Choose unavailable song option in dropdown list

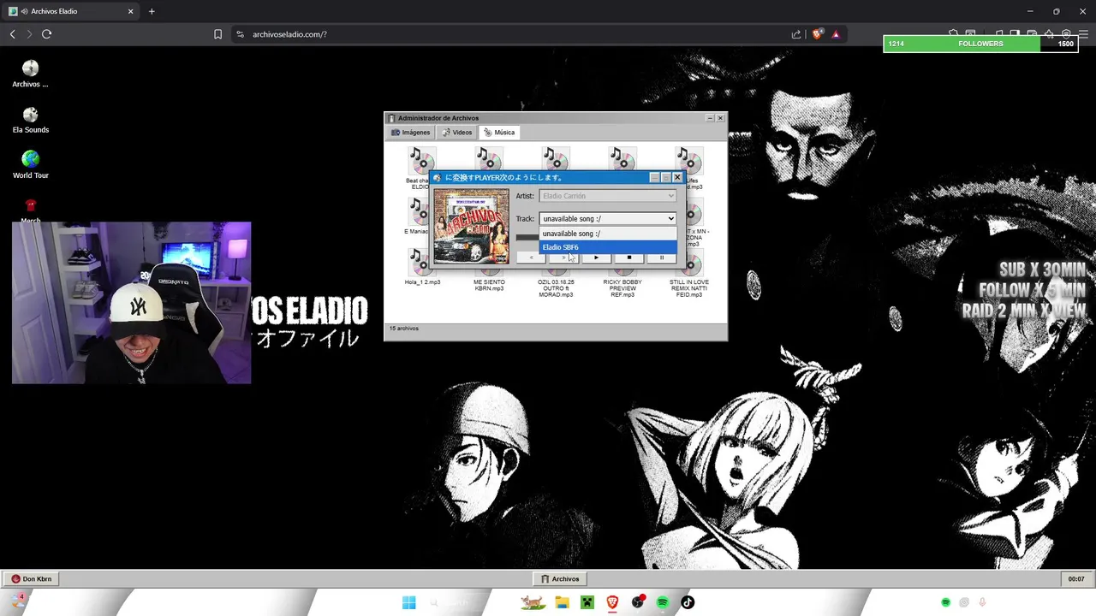[608, 234]
